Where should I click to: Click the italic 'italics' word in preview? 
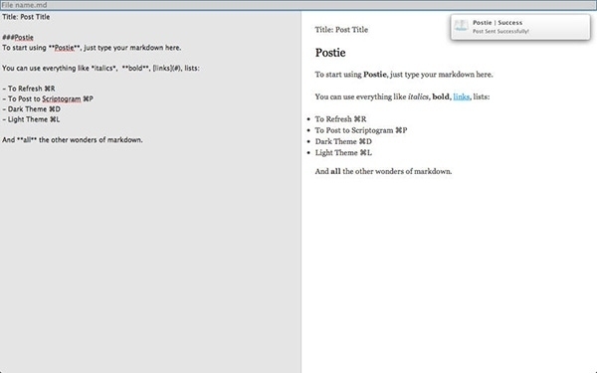[418, 96]
